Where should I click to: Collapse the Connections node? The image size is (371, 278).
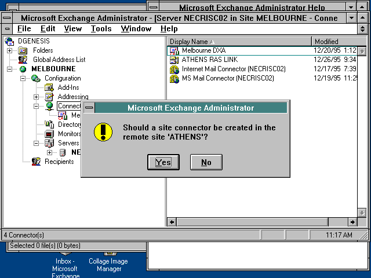point(36,106)
